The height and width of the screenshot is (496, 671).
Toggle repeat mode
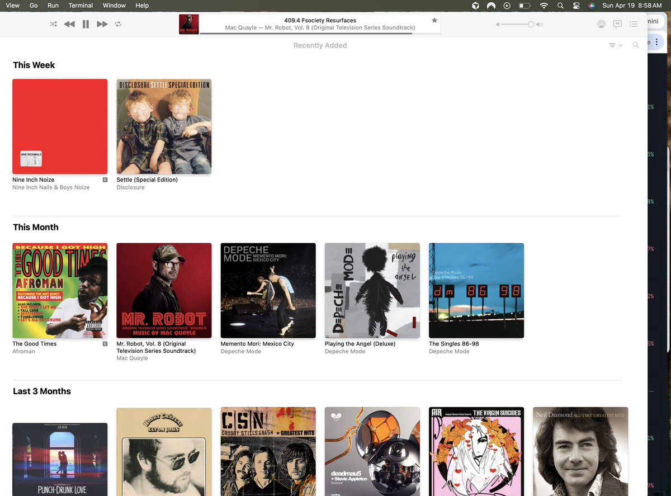tap(118, 24)
